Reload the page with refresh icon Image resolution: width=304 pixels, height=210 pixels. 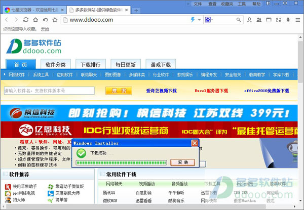point(26,20)
